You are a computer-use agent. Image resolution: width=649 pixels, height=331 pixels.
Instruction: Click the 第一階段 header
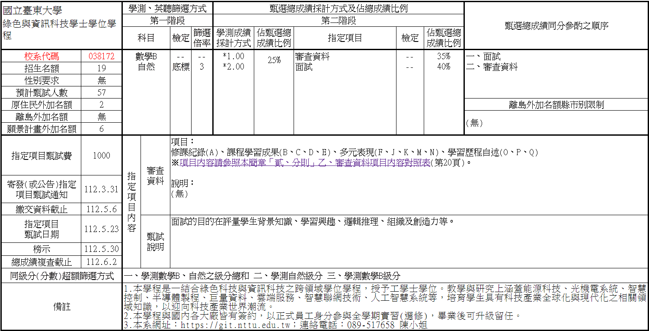point(168,21)
